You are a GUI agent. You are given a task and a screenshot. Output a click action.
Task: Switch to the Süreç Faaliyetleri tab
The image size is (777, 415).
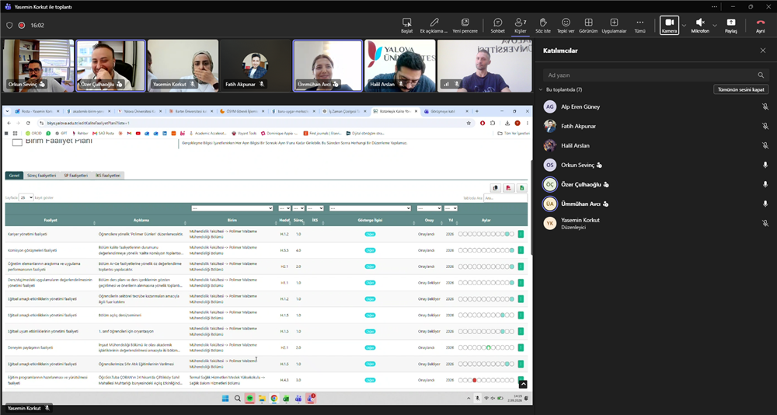[41, 176]
